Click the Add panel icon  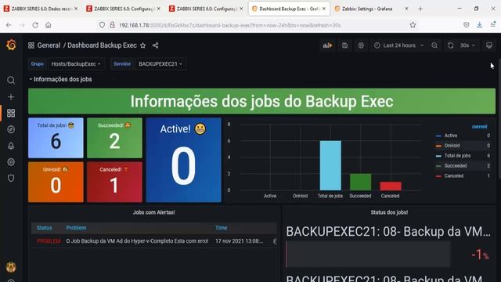(x=327, y=45)
